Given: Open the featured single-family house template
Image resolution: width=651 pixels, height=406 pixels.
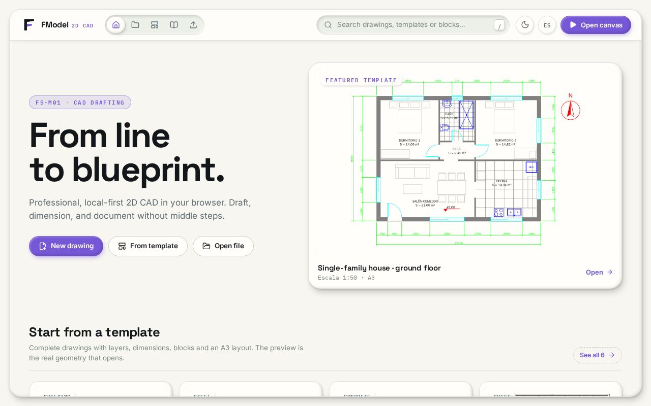Looking at the screenshot, I should (600, 273).
